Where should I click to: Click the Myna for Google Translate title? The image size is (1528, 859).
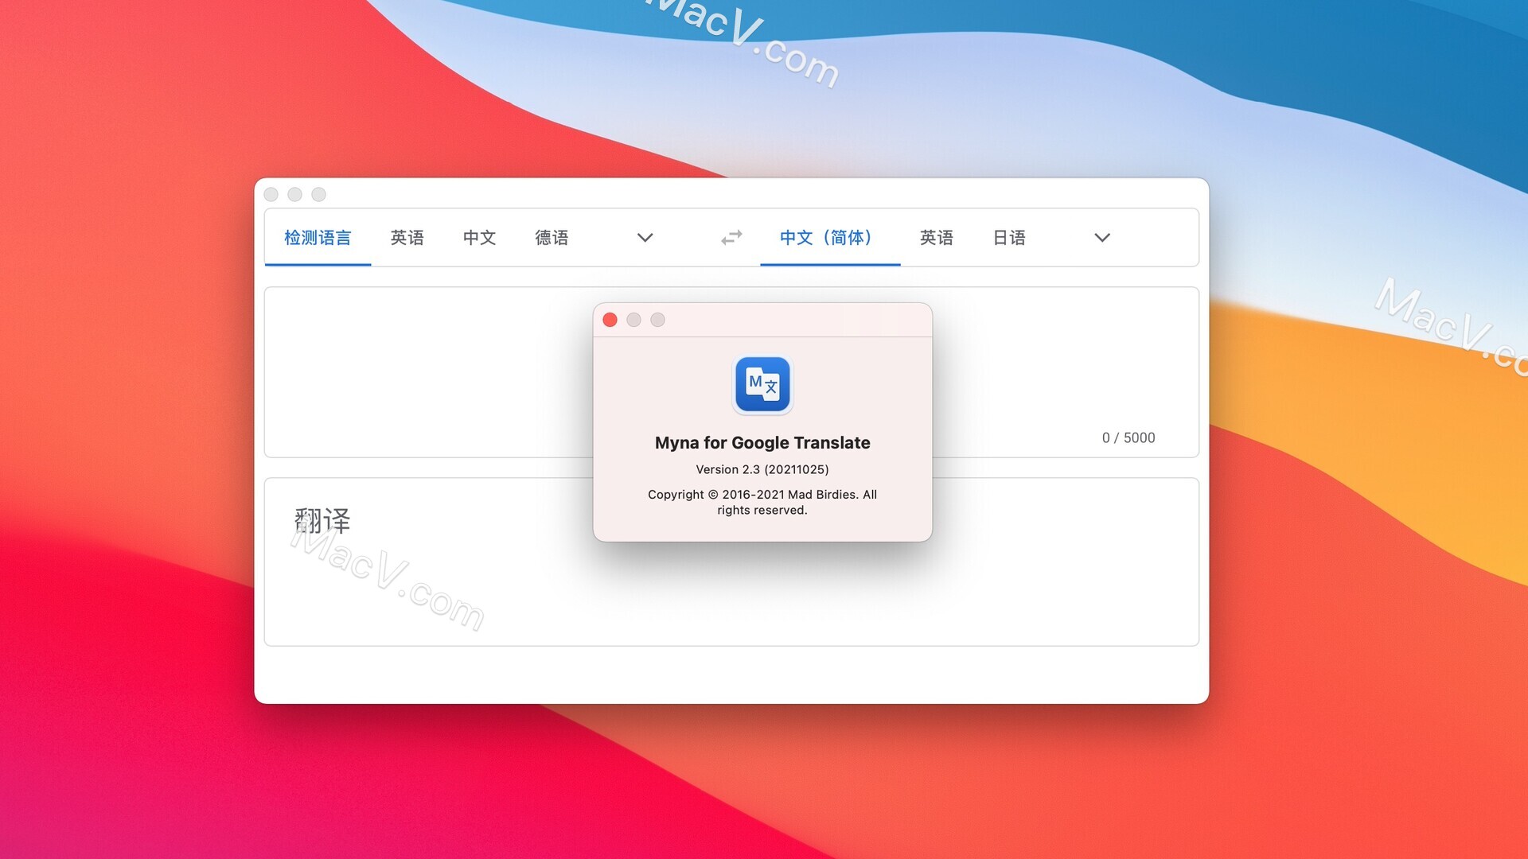pos(762,443)
